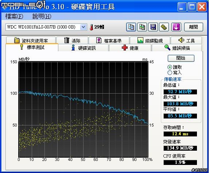Select the 讀取 radio button
209x173 pixels.
click(170, 67)
